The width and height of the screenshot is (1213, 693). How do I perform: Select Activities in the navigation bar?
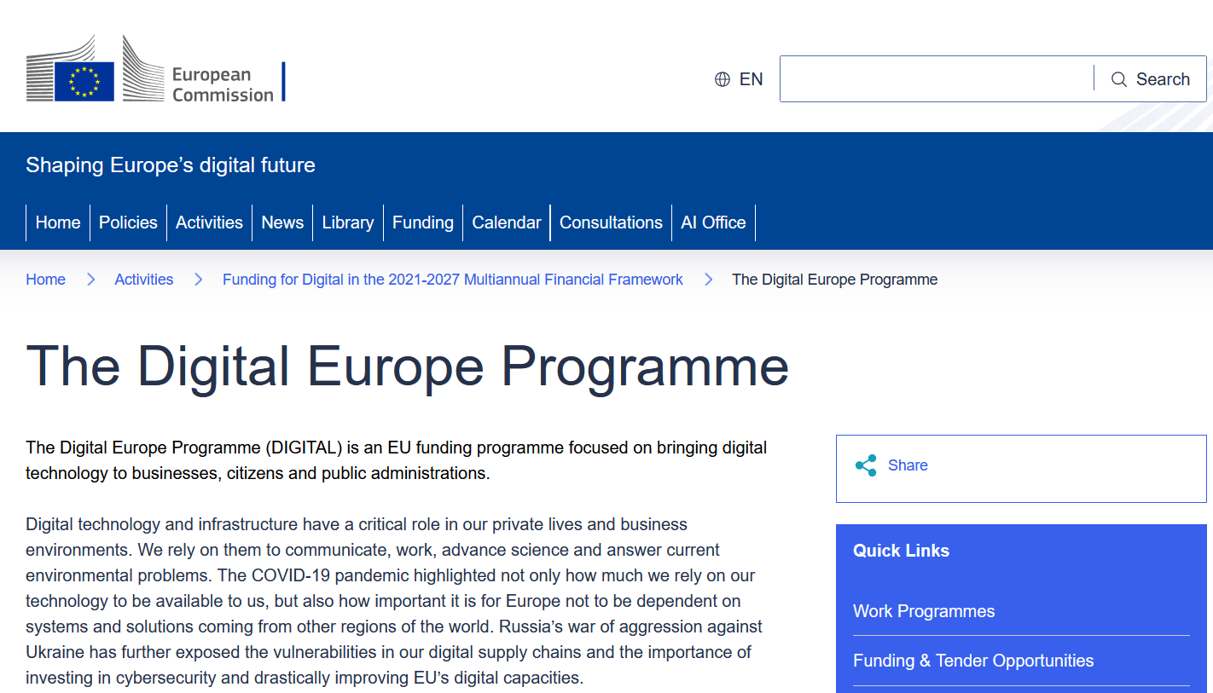click(x=209, y=222)
